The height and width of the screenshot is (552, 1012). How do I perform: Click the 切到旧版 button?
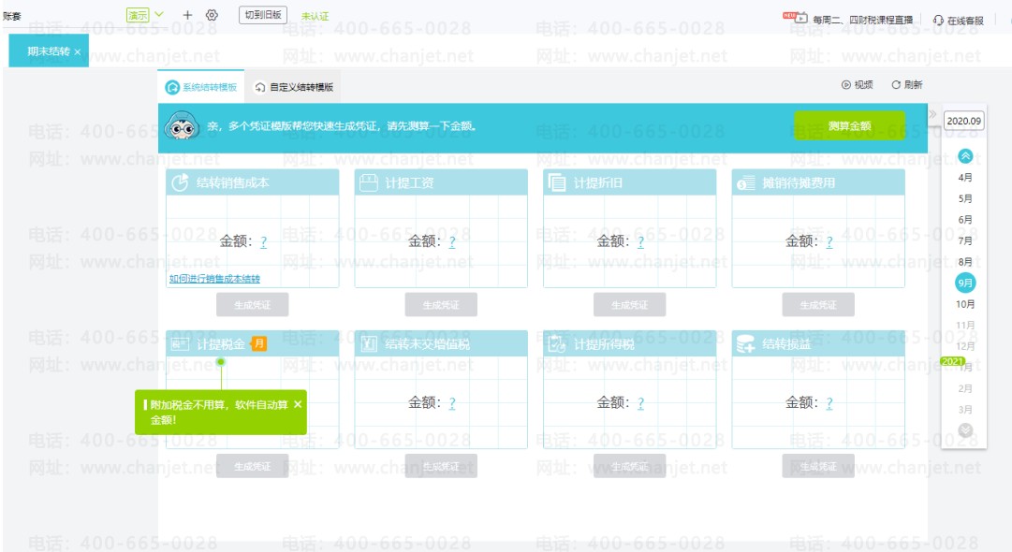(x=263, y=15)
